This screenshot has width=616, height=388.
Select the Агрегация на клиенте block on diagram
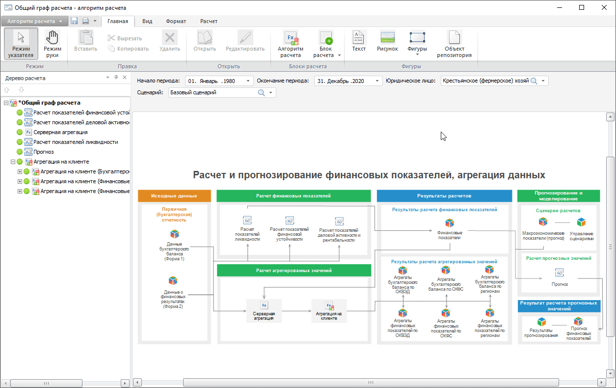(329, 311)
